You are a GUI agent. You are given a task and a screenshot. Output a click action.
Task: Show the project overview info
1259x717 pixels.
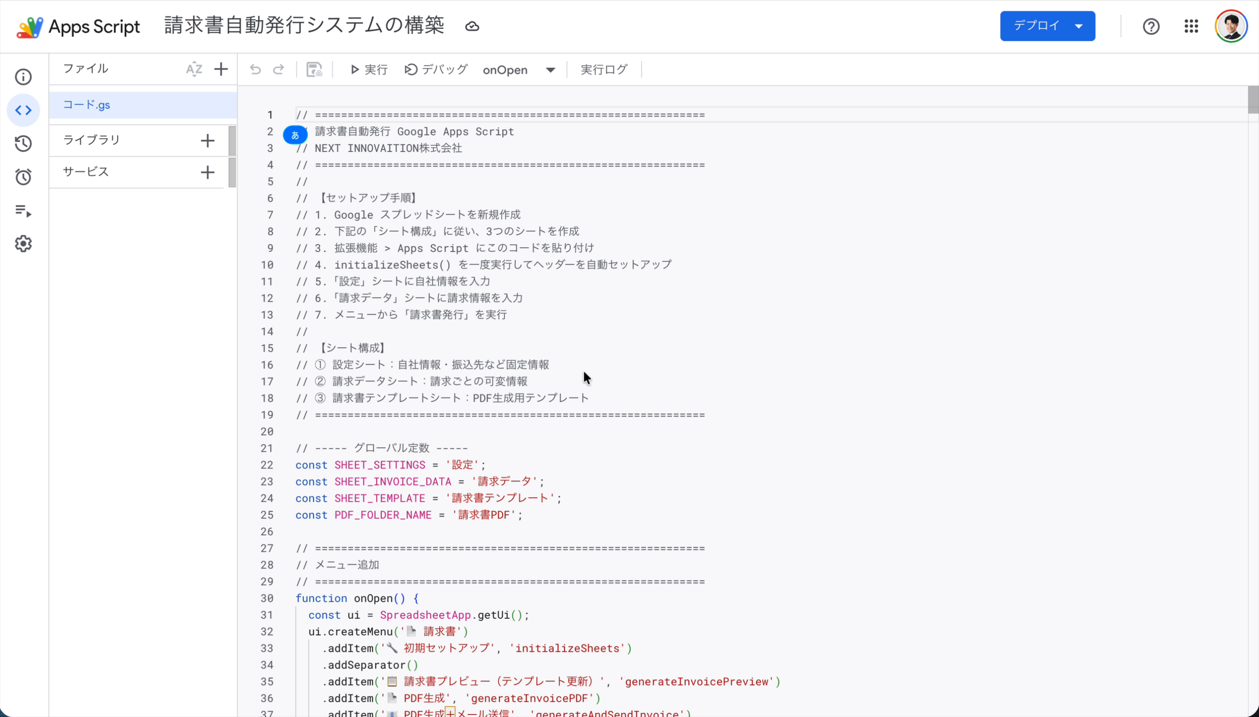[x=23, y=77]
